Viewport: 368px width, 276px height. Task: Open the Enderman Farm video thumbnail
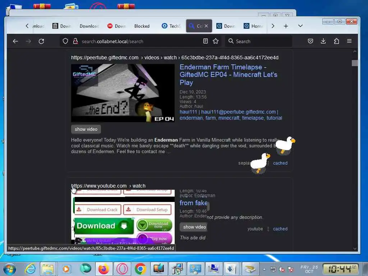tap(123, 93)
